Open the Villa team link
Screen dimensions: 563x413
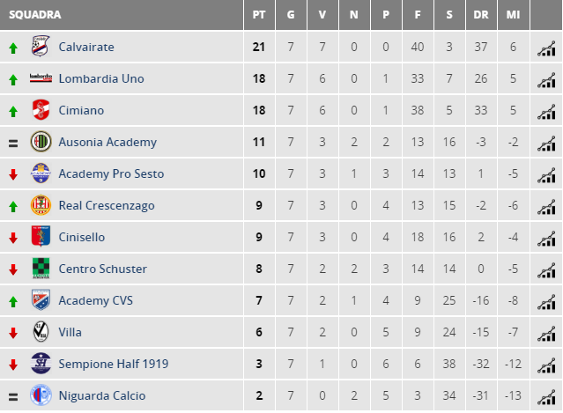click(70, 332)
